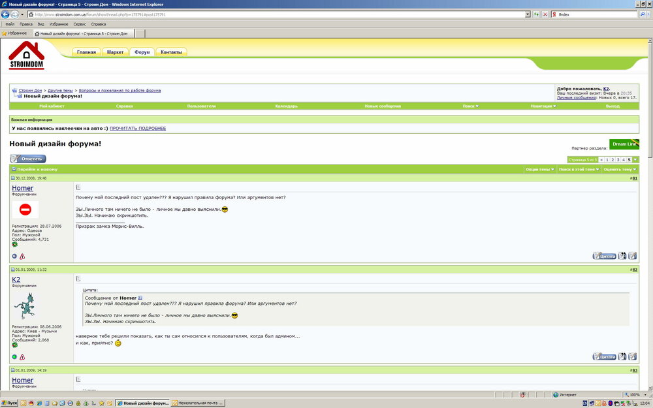
Task: Click the offline status icon under Homer's profile
Action: 14,257
